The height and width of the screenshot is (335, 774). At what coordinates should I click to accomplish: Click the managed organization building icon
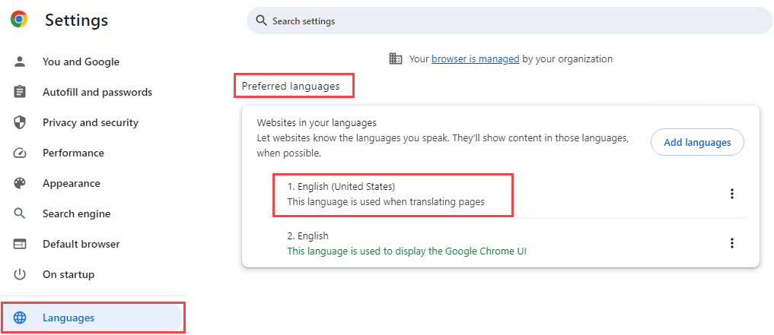coord(396,58)
